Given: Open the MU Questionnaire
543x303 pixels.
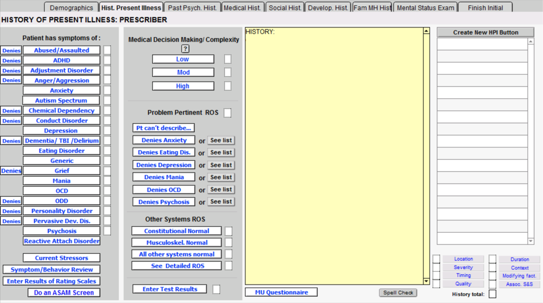Looking at the screenshot, I should (281, 292).
